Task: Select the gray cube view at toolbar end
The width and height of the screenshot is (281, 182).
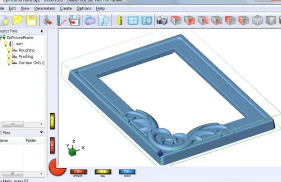Action: pyautogui.click(x=271, y=20)
